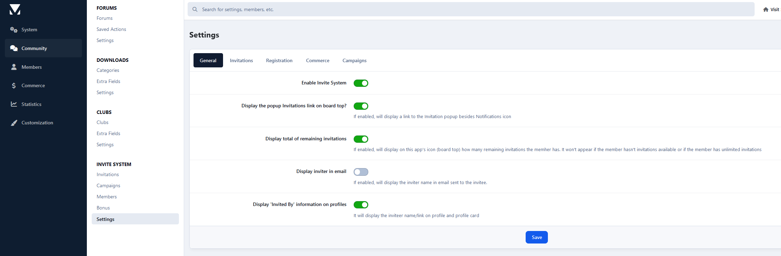
Task: Open Members via person icon
Action: (x=14, y=67)
